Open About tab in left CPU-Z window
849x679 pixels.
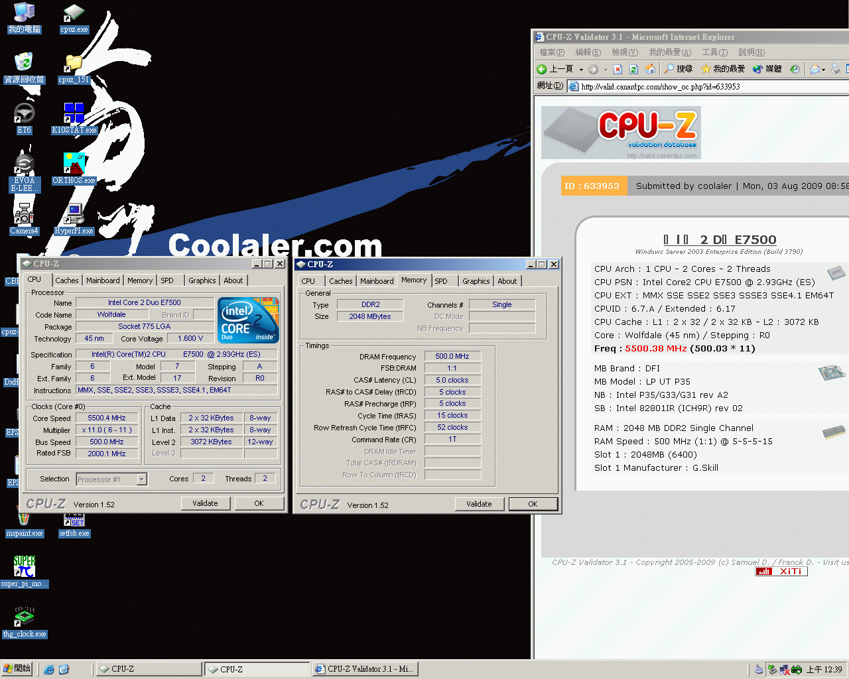coord(233,281)
